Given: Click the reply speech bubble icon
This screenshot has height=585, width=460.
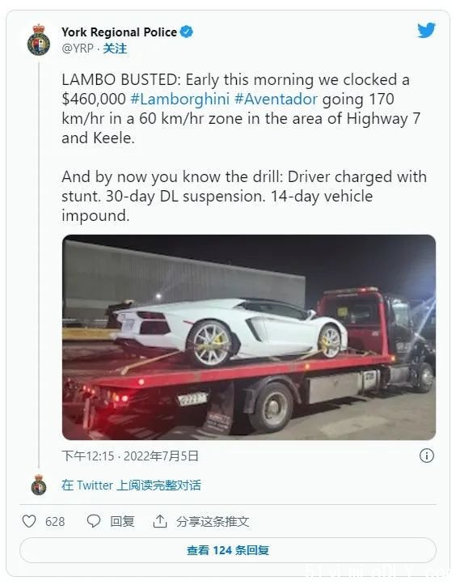Looking at the screenshot, I should click(93, 521).
